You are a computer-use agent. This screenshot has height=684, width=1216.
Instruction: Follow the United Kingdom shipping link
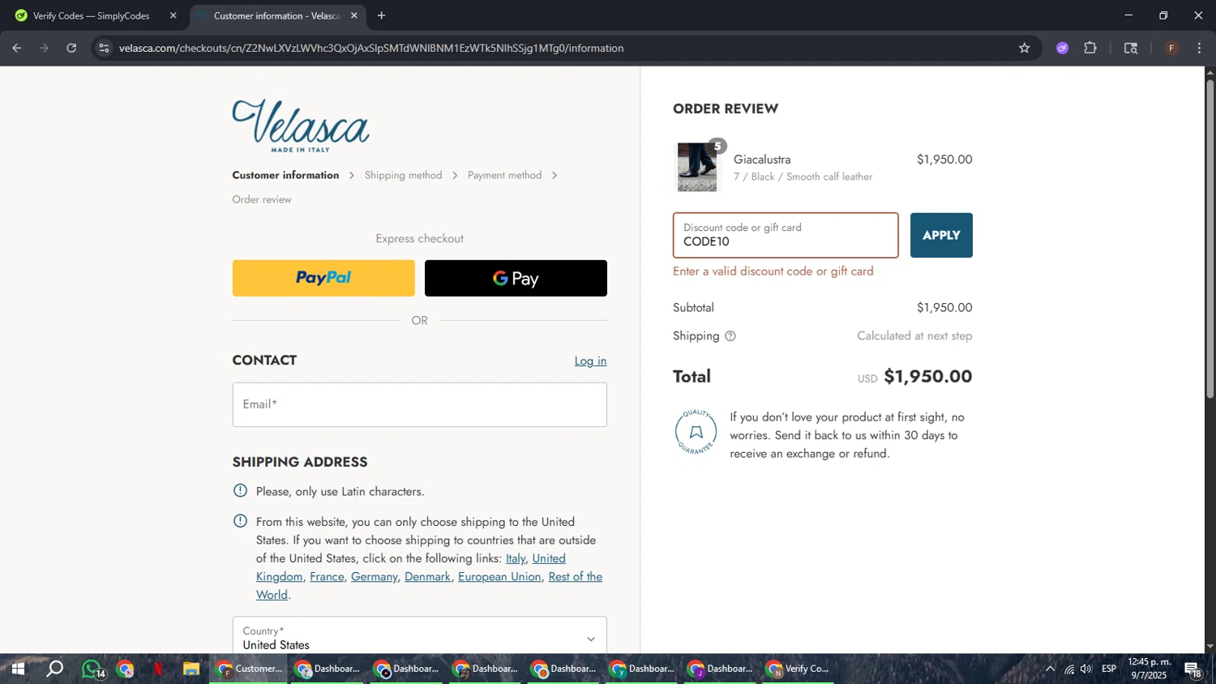point(279,576)
